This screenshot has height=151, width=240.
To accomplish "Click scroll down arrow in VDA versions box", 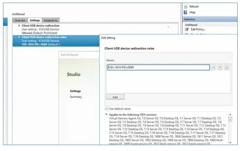I will pos(230,143).
